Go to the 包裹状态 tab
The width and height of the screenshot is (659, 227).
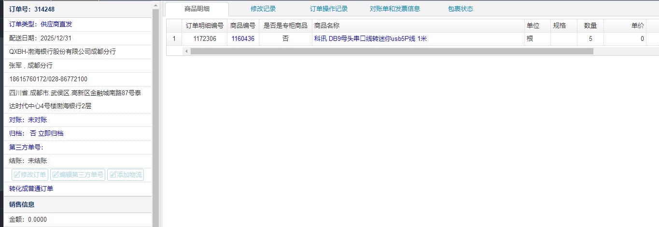460,9
